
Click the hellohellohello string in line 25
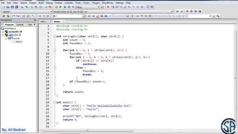(110, 106)
